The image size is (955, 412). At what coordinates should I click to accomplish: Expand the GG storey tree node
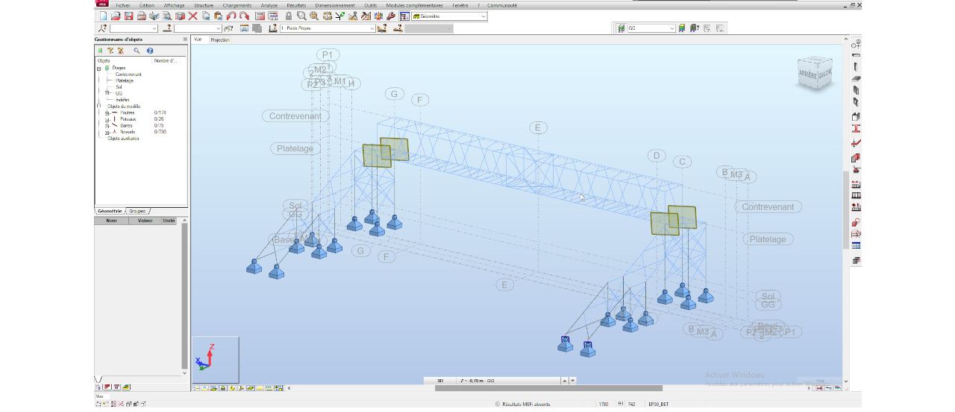[x=107, y=93]
